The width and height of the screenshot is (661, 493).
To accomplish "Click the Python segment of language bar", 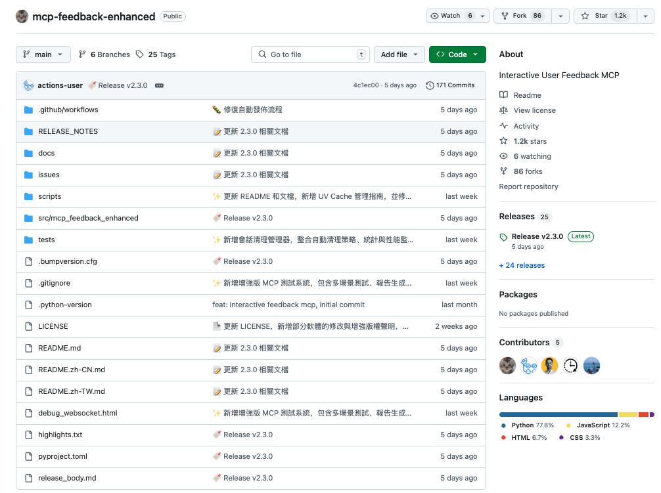I will click(x=558, y=415).
